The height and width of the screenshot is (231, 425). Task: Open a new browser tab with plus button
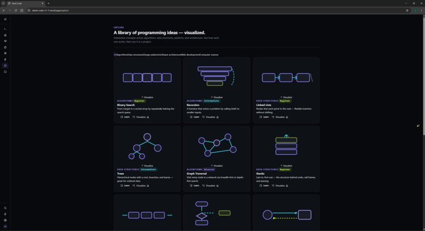48,3
